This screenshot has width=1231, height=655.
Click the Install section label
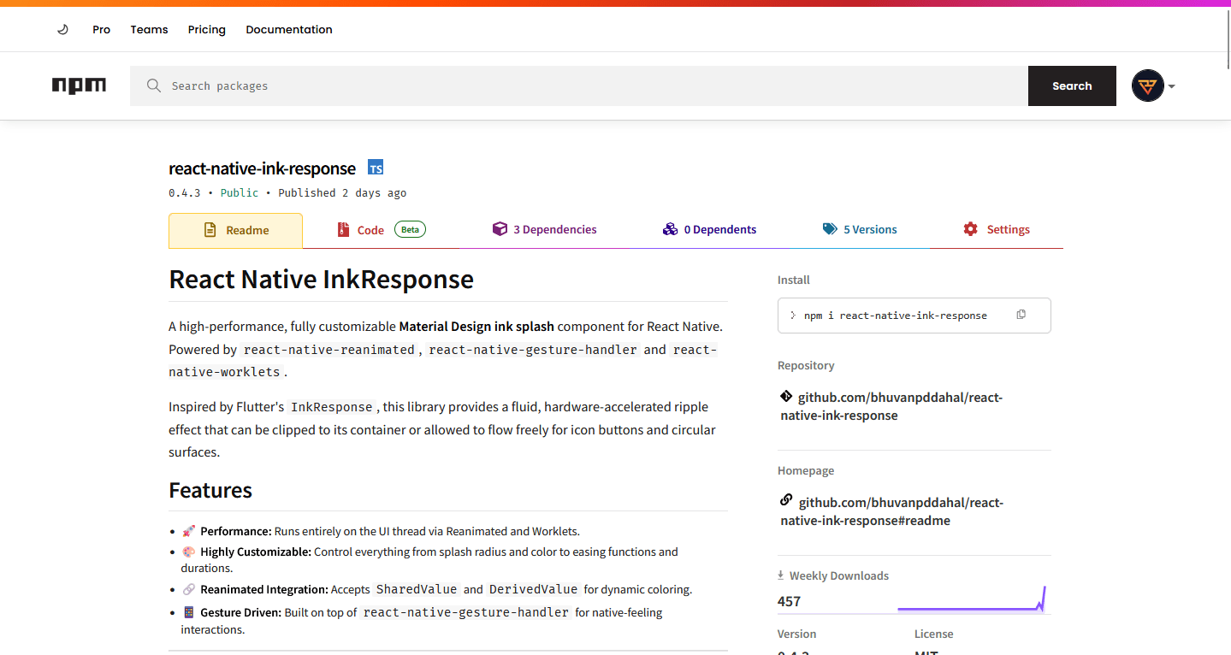pyautogui.click(x=793, y=280)
